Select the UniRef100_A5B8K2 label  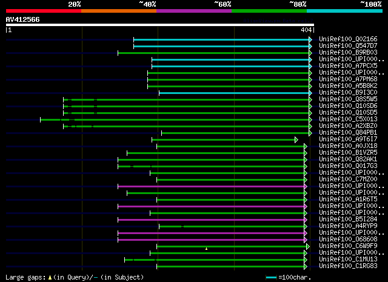[348, 86]
